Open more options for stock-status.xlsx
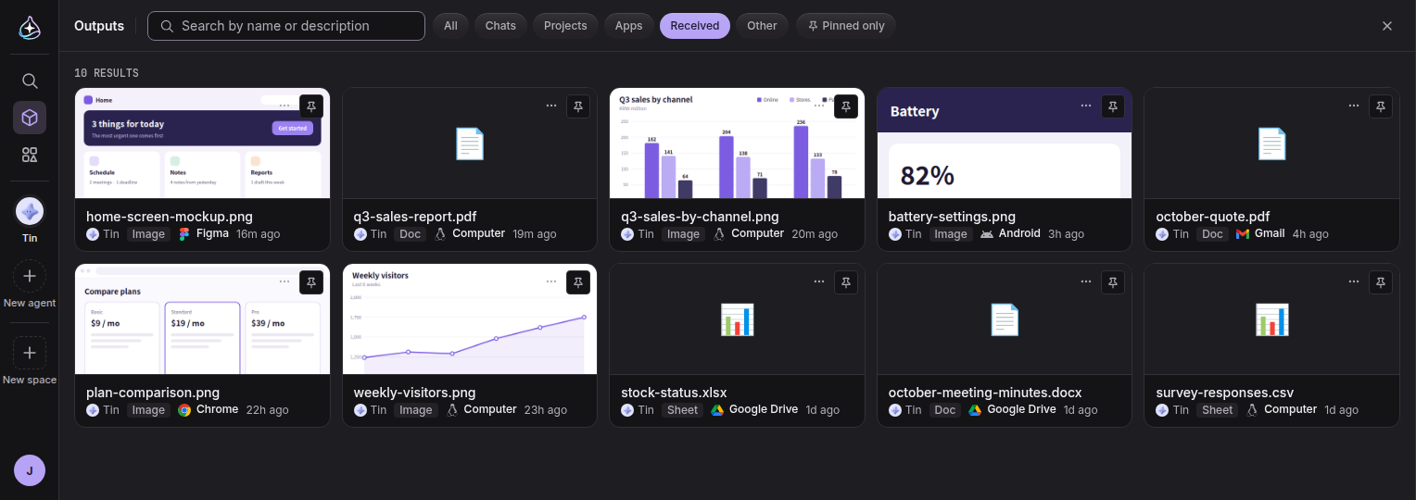 (818, 281)
